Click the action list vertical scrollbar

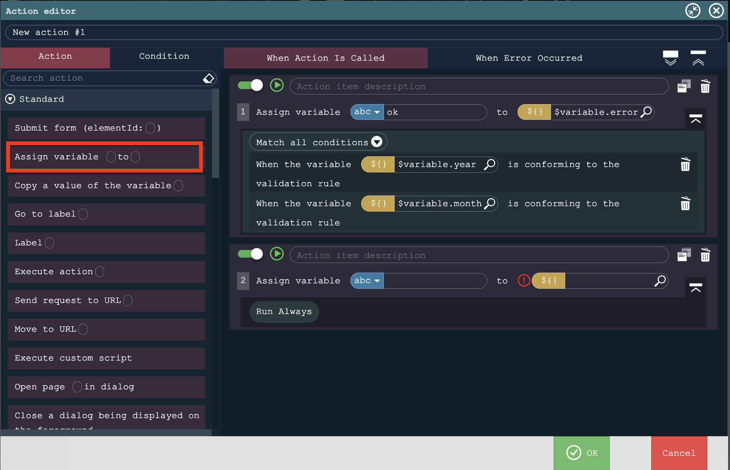click(215, 134)
